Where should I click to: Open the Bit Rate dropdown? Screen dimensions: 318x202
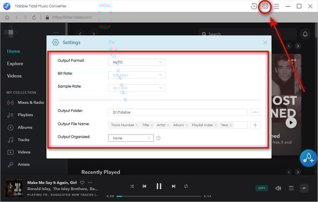137,75
